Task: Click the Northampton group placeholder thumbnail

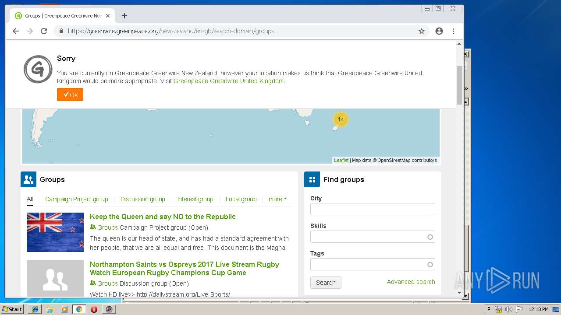Action: [x=55, y=278]
